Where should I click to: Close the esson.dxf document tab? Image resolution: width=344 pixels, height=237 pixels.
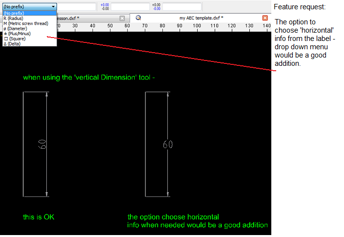coord(122,19)
